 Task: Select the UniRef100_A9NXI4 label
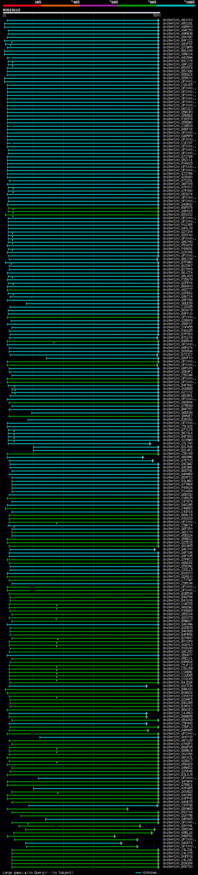point(178,54)
